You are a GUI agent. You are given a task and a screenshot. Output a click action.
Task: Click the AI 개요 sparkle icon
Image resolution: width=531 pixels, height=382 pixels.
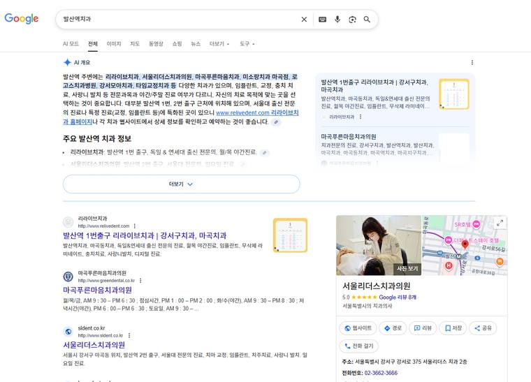coord(67,62)
